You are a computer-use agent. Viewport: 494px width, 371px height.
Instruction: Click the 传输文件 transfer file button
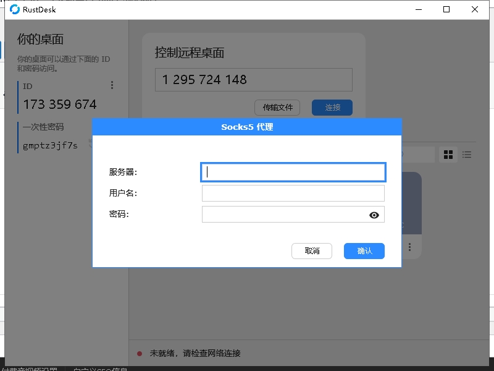point(277,108)
